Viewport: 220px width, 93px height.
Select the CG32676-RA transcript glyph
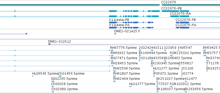[x=179, y=16]
